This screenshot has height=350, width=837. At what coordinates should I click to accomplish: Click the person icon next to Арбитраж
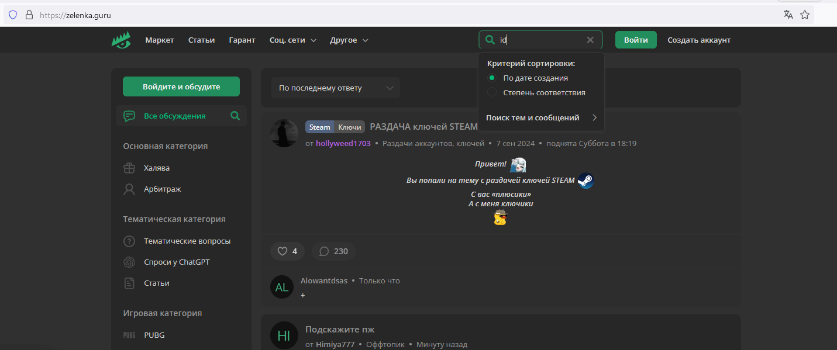pyautogui.click(x=129, y=189)
